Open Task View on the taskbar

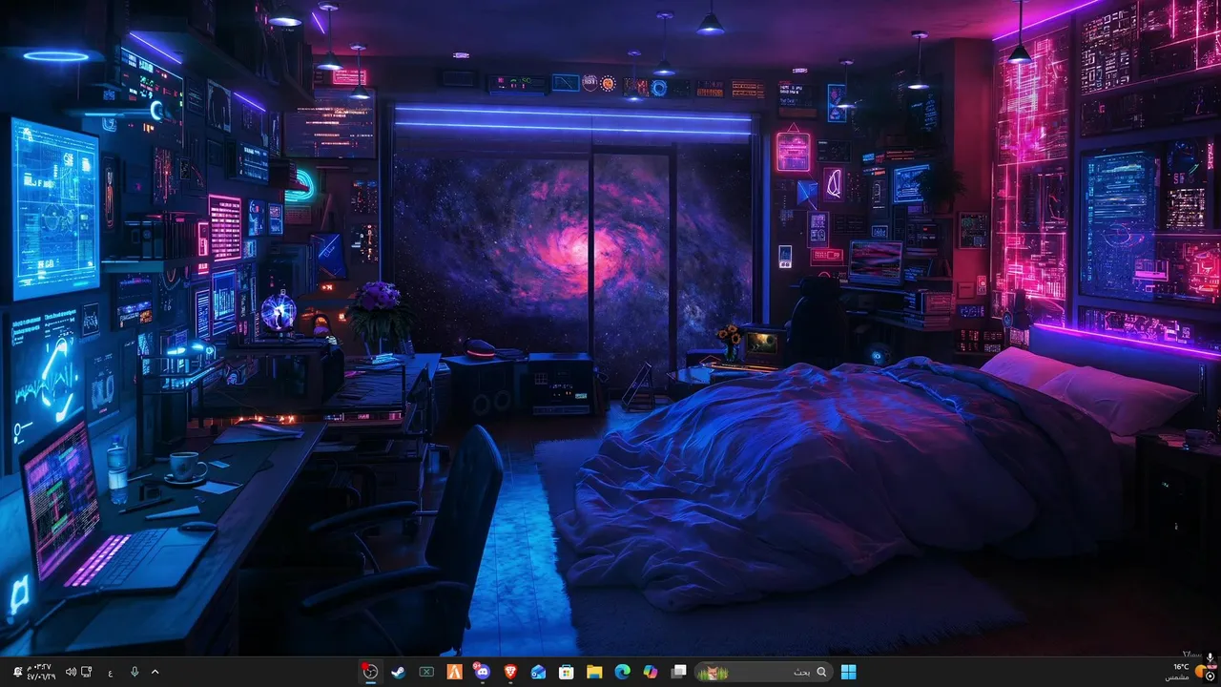[678, 672]
